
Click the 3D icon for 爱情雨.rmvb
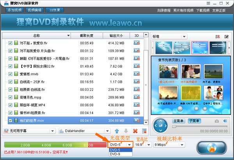tap(137, 74)
